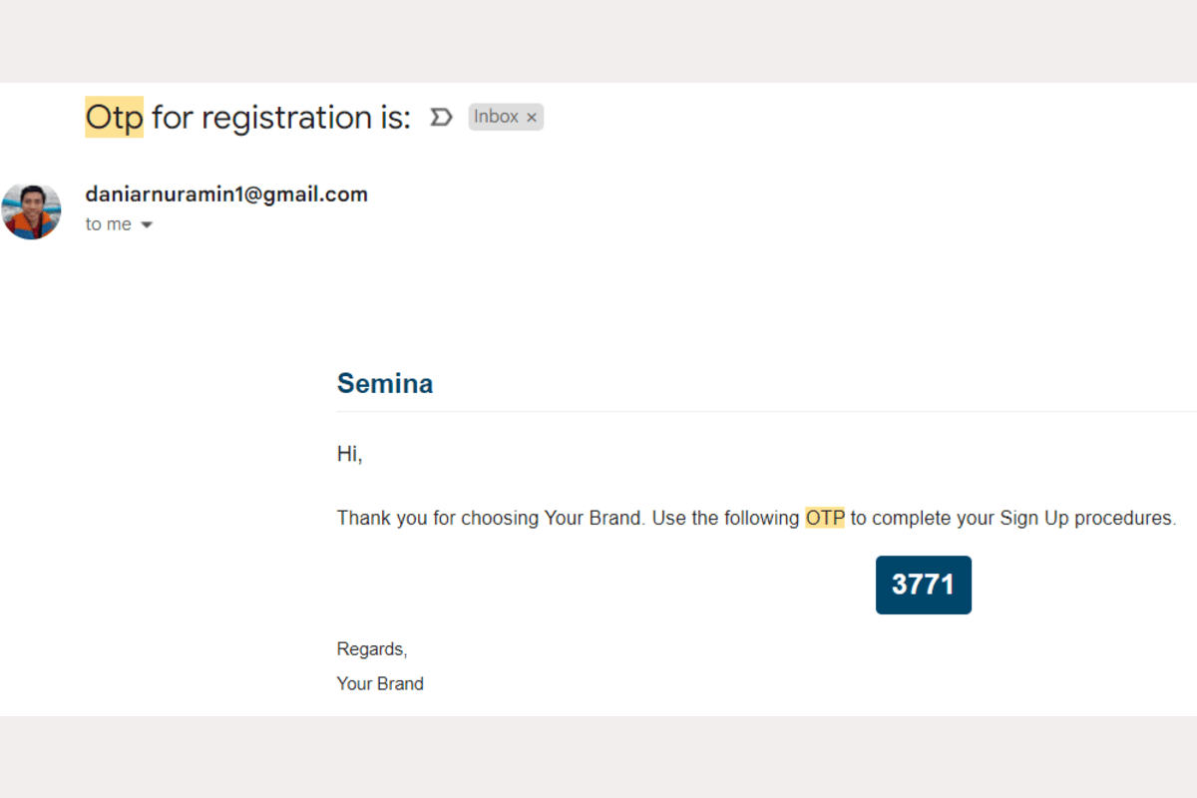This screenshot has height=798, width=1197.
Task: Click the Semina heading
Action: point(385,383)
